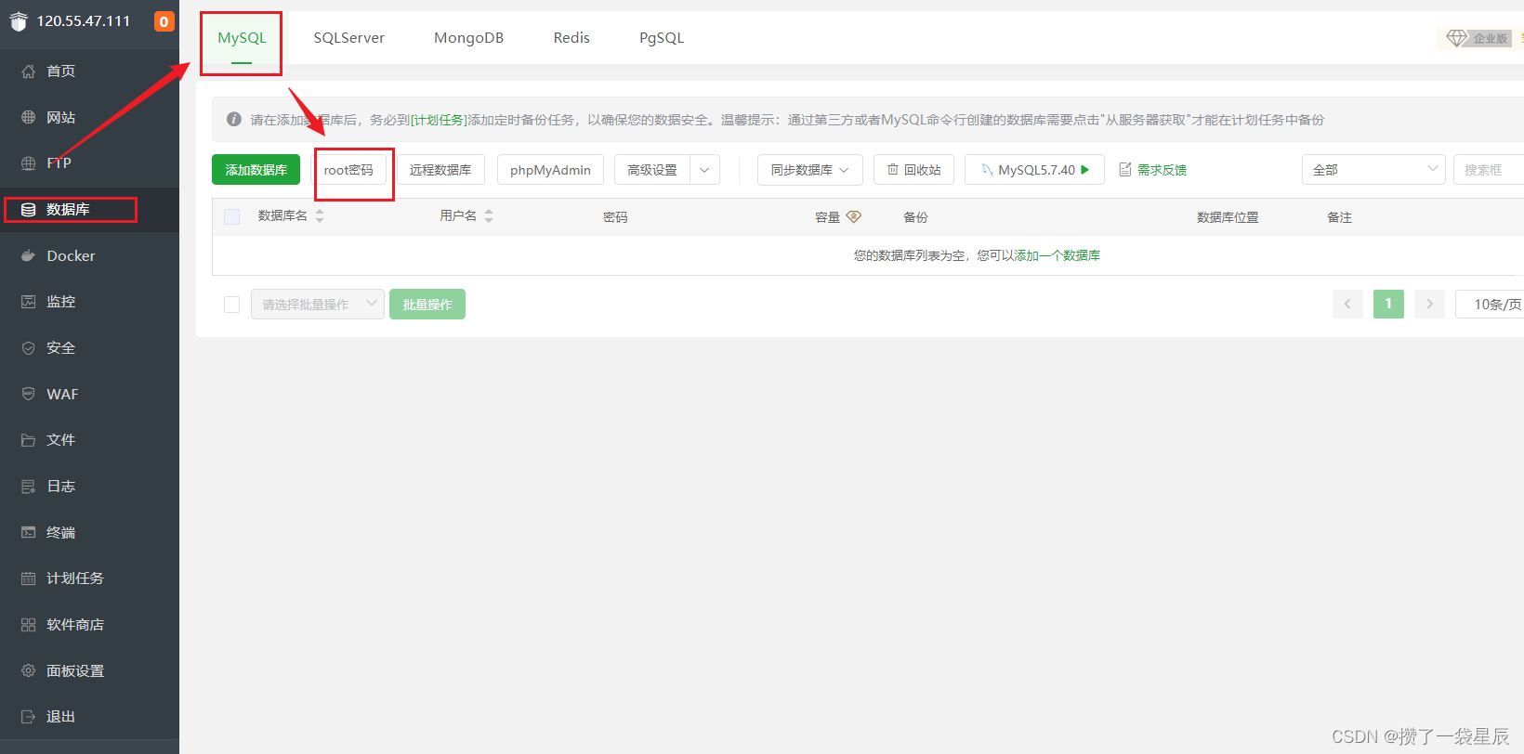Click the 备注 column header

[1339, 217]
